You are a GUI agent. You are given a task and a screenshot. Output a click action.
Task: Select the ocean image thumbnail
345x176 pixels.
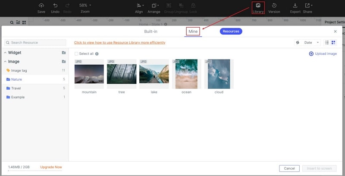pyautogui.click(x=186, y=74)
